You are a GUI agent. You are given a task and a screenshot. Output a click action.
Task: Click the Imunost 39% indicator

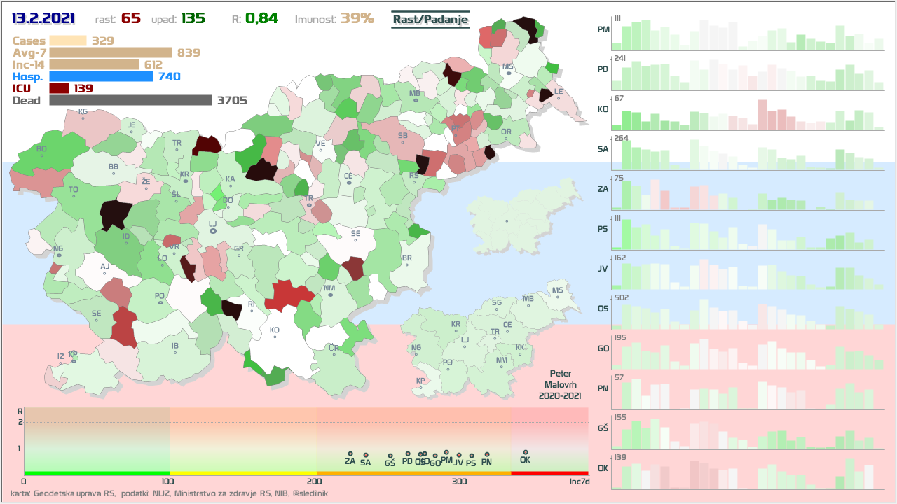334,19
